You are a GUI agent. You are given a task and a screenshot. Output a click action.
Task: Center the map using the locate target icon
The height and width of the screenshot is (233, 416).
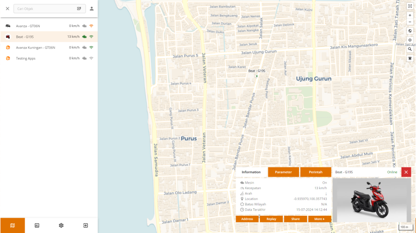coord(410,40)
